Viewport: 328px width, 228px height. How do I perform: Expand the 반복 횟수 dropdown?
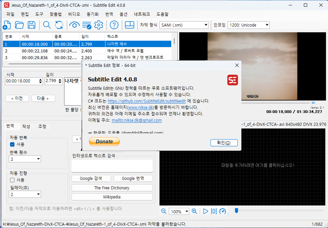click(x=25, y=159)
